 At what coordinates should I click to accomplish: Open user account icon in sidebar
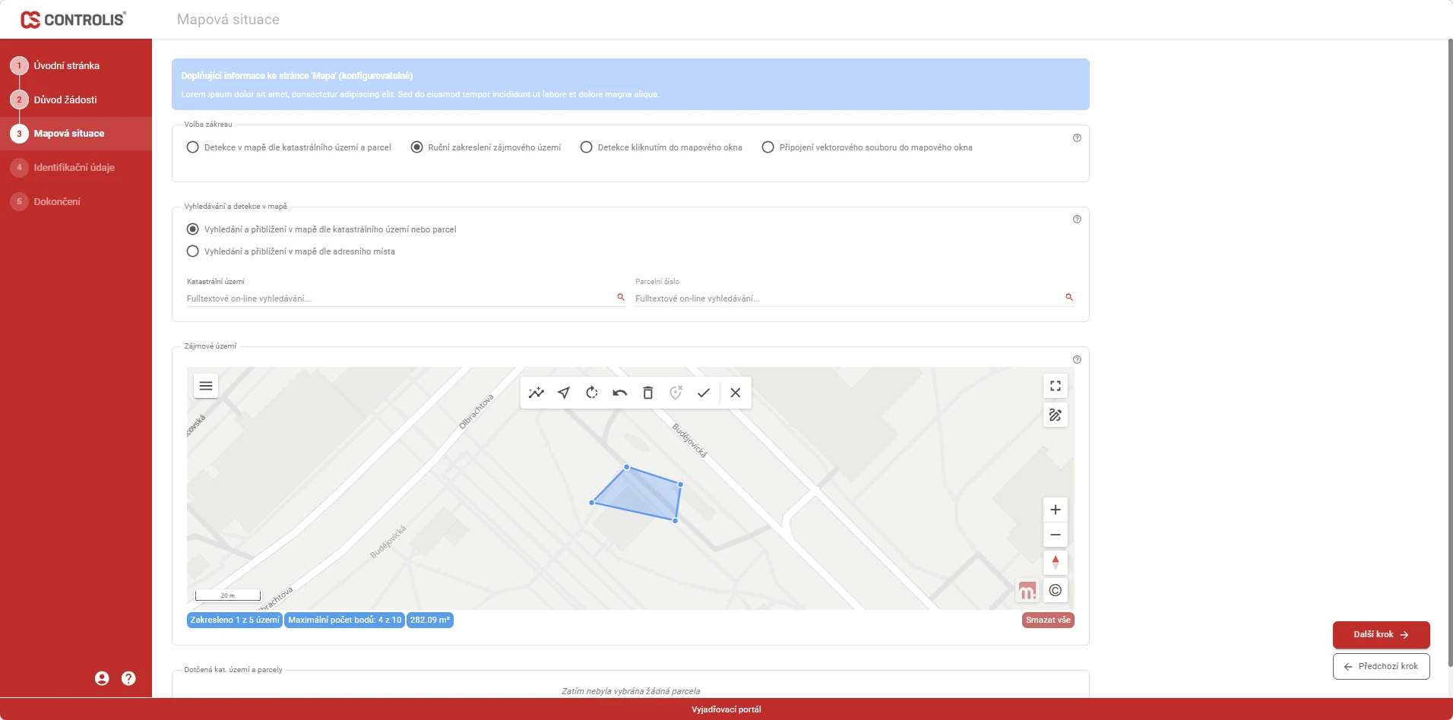pyautogui.click(x=102, y=678)
